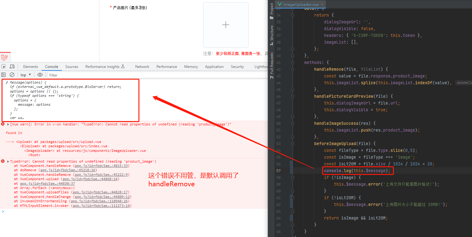Activate the DevTools inspect element picker
The width and height of the screenshot is (472, 237).
coord(4,66)
